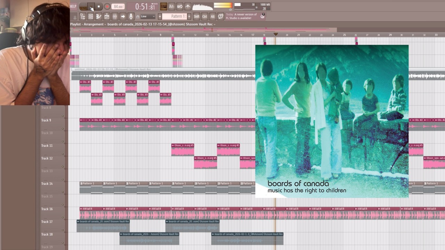This screenshot has width=445, height=250.
Task: Open the Channel rack icon
Action: (x=91, y=16)
